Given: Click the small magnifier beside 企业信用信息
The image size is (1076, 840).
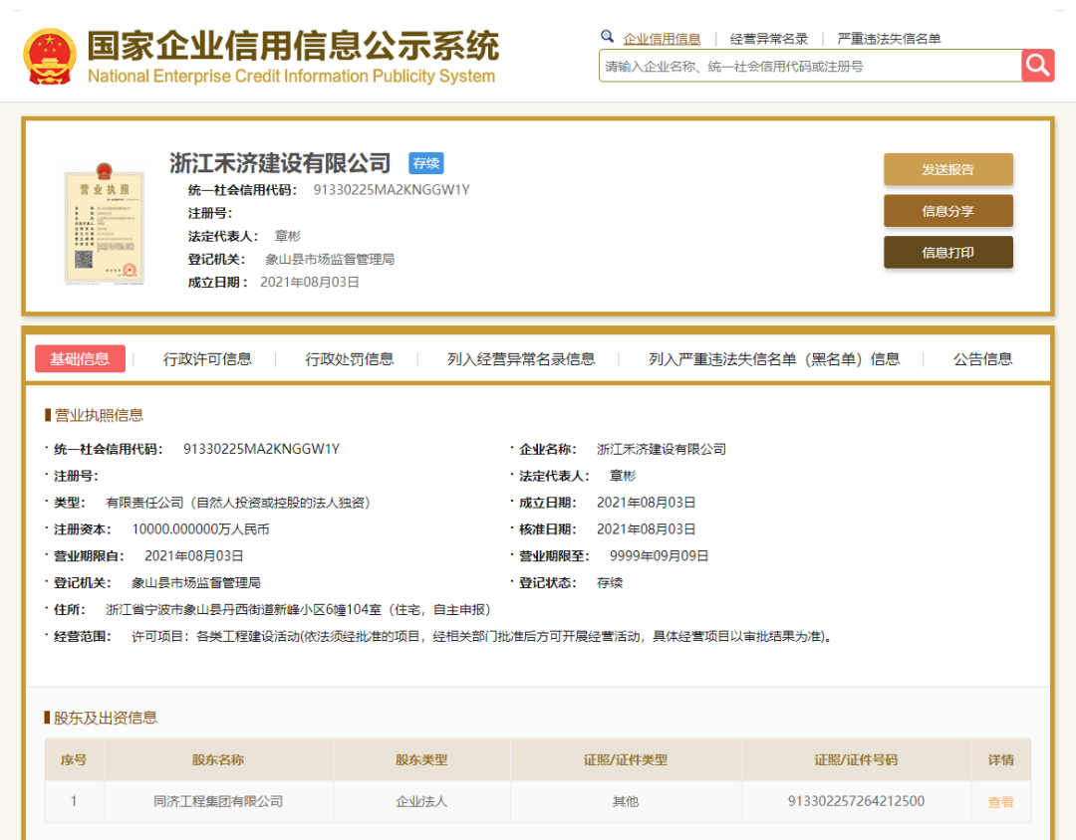Looking at the screenshot, I should coord(608,36).
